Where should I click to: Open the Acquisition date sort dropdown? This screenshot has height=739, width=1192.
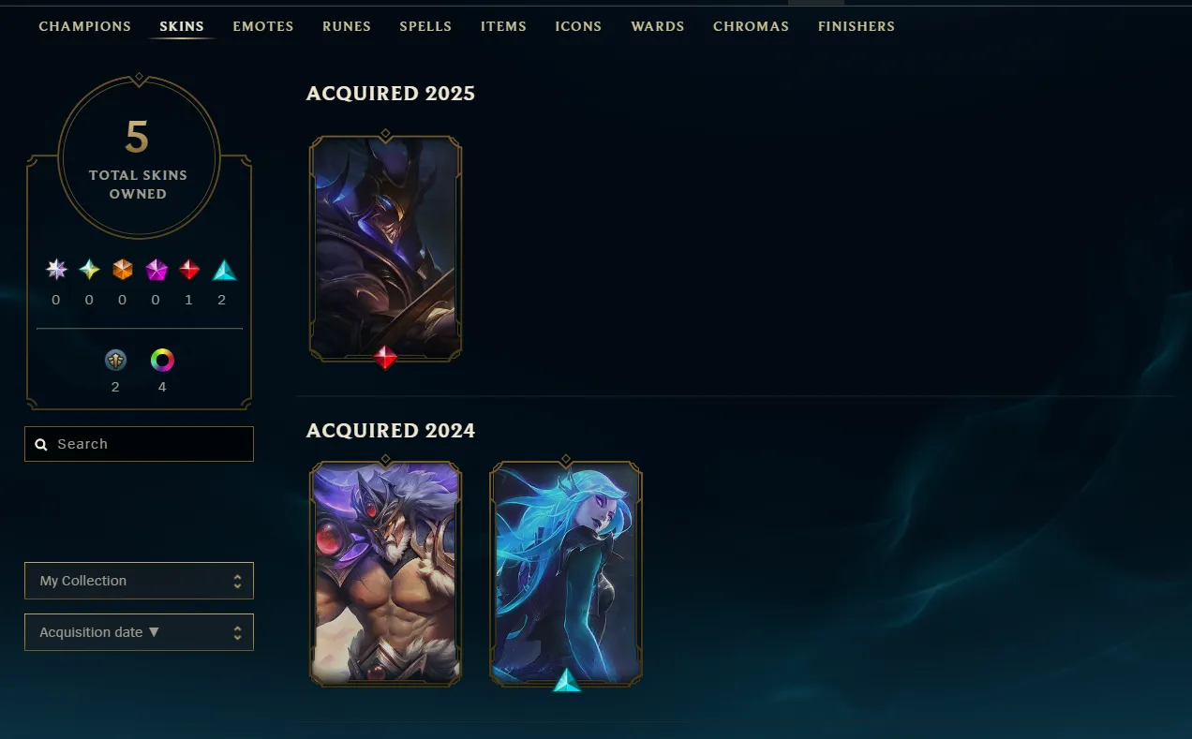pyautogui.click(x=139, y=632)
